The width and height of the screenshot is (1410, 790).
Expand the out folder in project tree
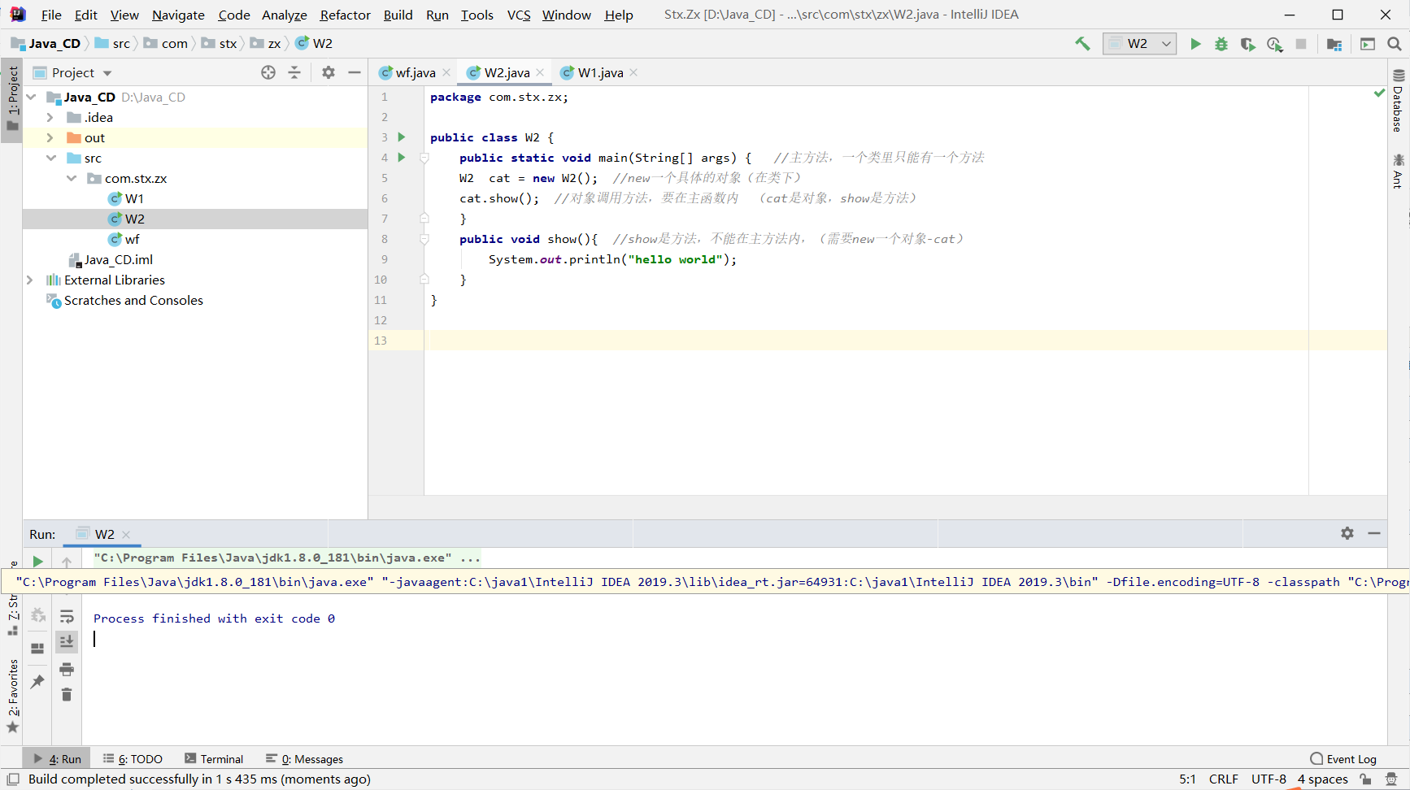click(50, 137)
